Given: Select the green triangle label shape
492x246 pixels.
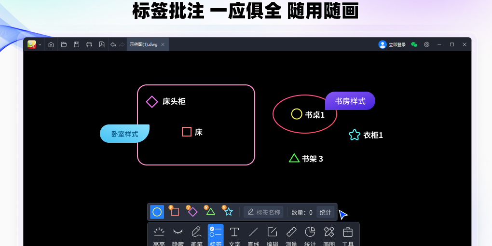Looking at the screenshot, I should click(210, 212).
